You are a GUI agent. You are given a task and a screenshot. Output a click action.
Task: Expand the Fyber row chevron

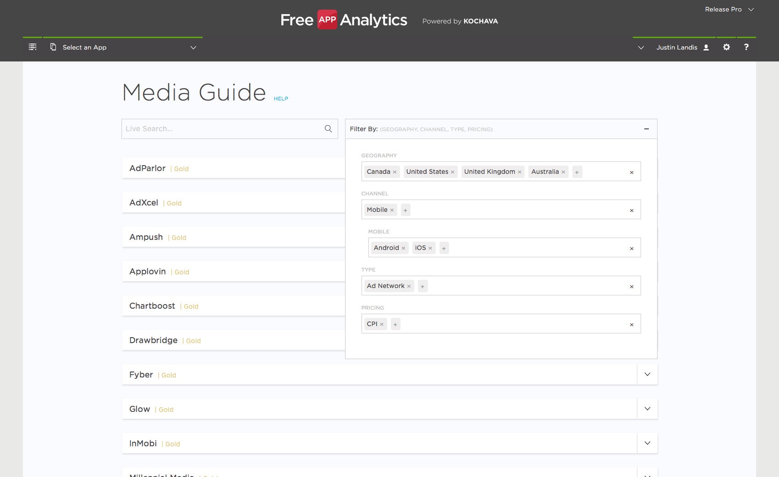click(x=647, y=374)
